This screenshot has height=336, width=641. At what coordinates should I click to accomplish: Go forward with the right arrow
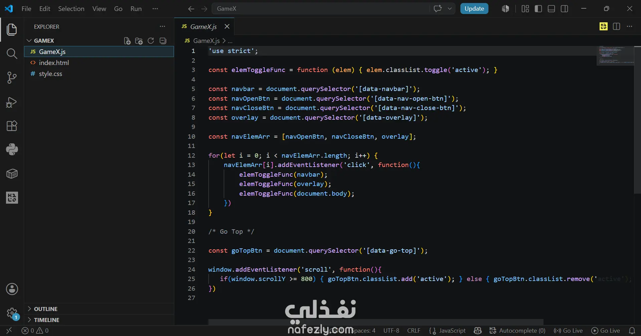[204, 9]
